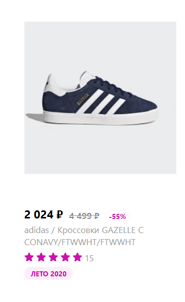The image size is (185, 302).
Task: Select the second rating star
Action: tap(41, 257)
